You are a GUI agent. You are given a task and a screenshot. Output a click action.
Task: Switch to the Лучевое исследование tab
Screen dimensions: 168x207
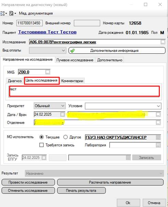75,60
